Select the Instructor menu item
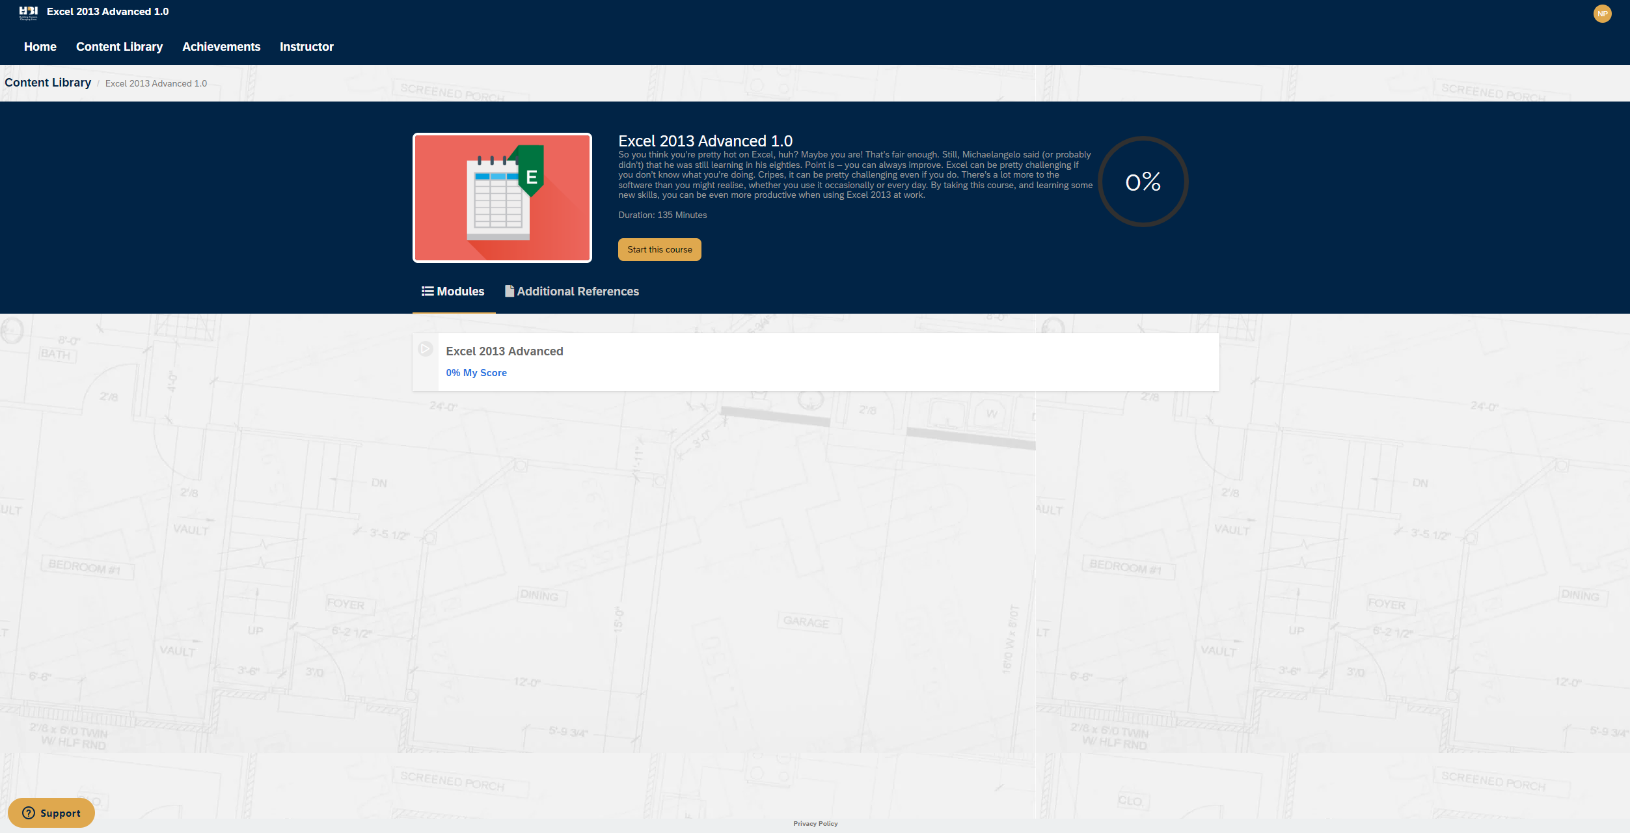 coord(306,47)
